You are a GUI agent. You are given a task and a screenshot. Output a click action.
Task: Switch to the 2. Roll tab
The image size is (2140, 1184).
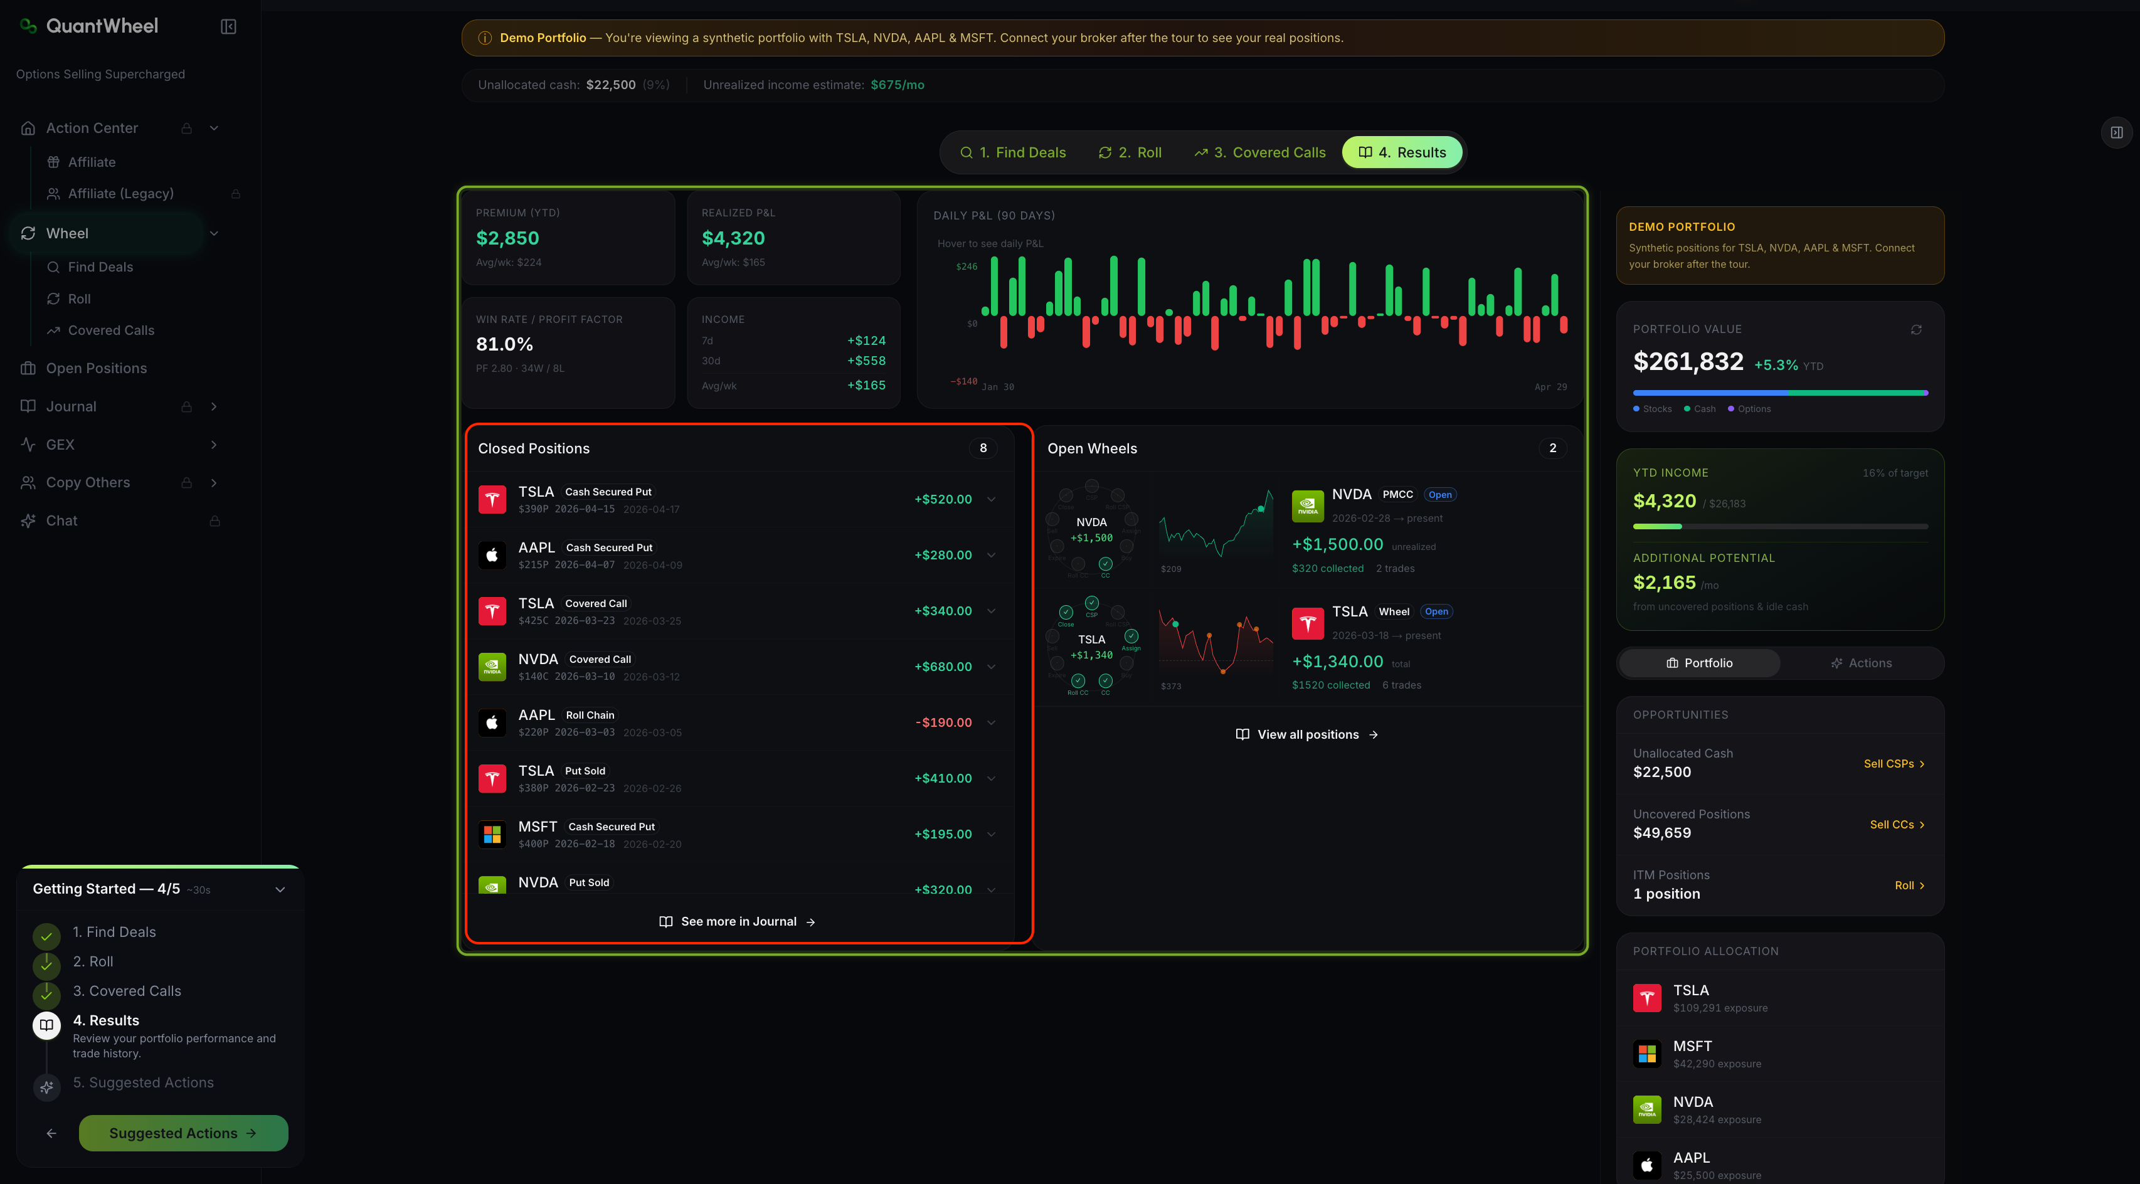click(x=1130, y=153)
